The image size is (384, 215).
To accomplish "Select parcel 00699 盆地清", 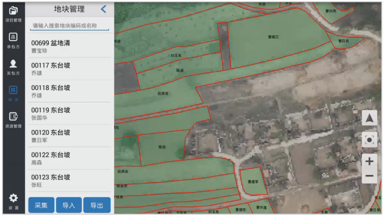I will [x=69, y=46].
